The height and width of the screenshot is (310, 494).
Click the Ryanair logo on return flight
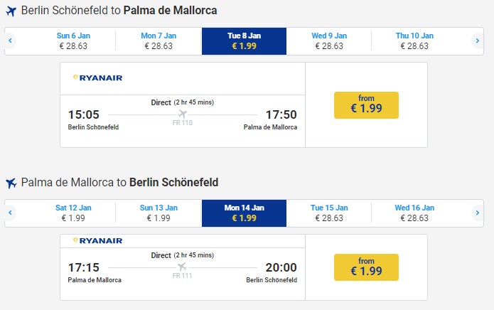coord(97,241)
